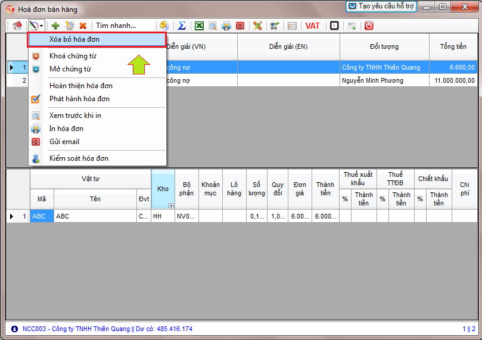This screenshot has width=482, height=340.
Task: Click the Đối tượng column header
Action: pyautogui.click(x=384, y=46)
